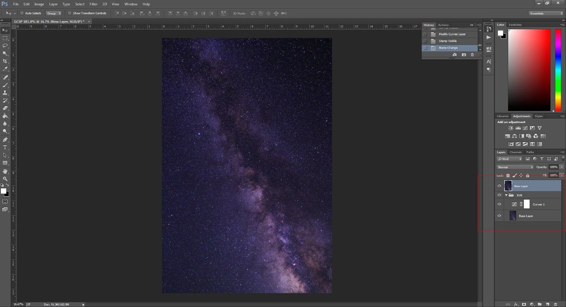Screen dimensions: 566x307
Task: Click delete layer trash icon in Layers panel
Action: (x=555, y=304)
